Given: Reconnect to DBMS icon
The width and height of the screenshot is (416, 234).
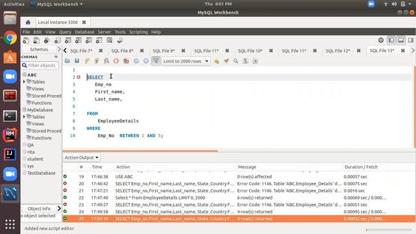Looking at the screenshot, I should coord(120,40).
